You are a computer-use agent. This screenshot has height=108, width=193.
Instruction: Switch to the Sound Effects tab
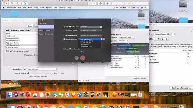pos(33,26)
